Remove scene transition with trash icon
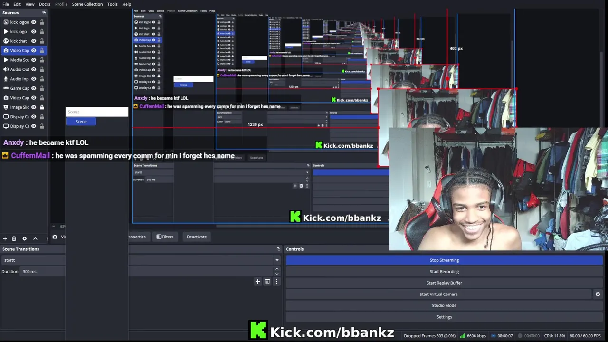This screenshot has height=342, width=608. [x=267, y=282]
